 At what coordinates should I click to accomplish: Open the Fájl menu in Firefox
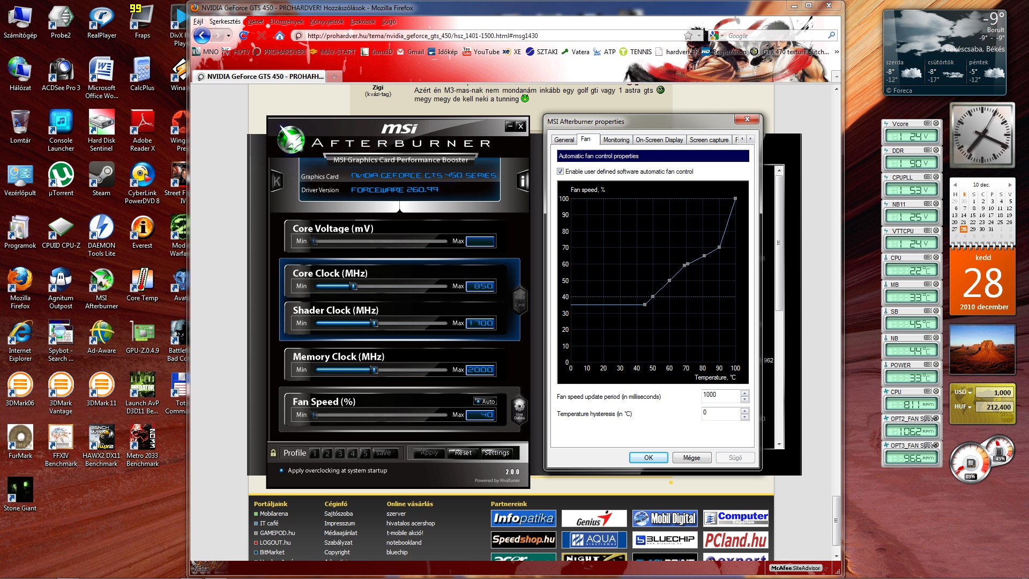(x=198, y=21)
